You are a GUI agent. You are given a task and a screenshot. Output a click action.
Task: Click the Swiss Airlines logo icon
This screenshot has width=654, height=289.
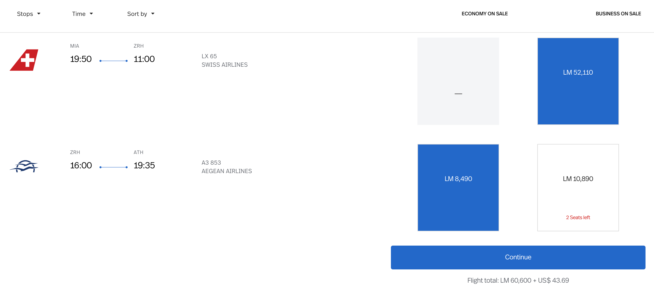click(24, 60)
